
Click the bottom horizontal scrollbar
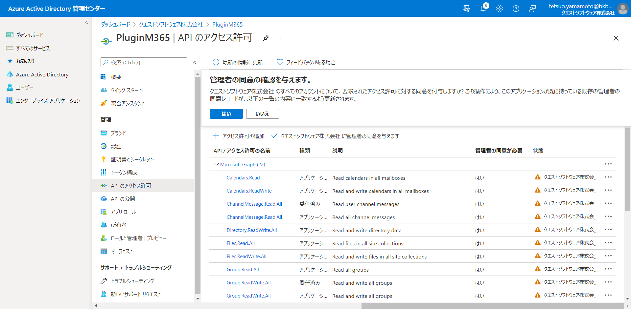tap(492, 306)
